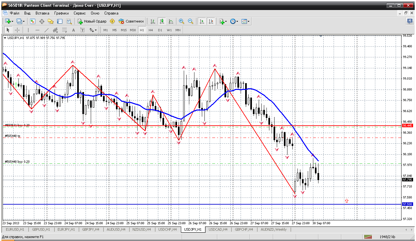416x241 pixels.
Task: Switch to the EURUSD,H1 chart tab
Action: click(15, 229)
